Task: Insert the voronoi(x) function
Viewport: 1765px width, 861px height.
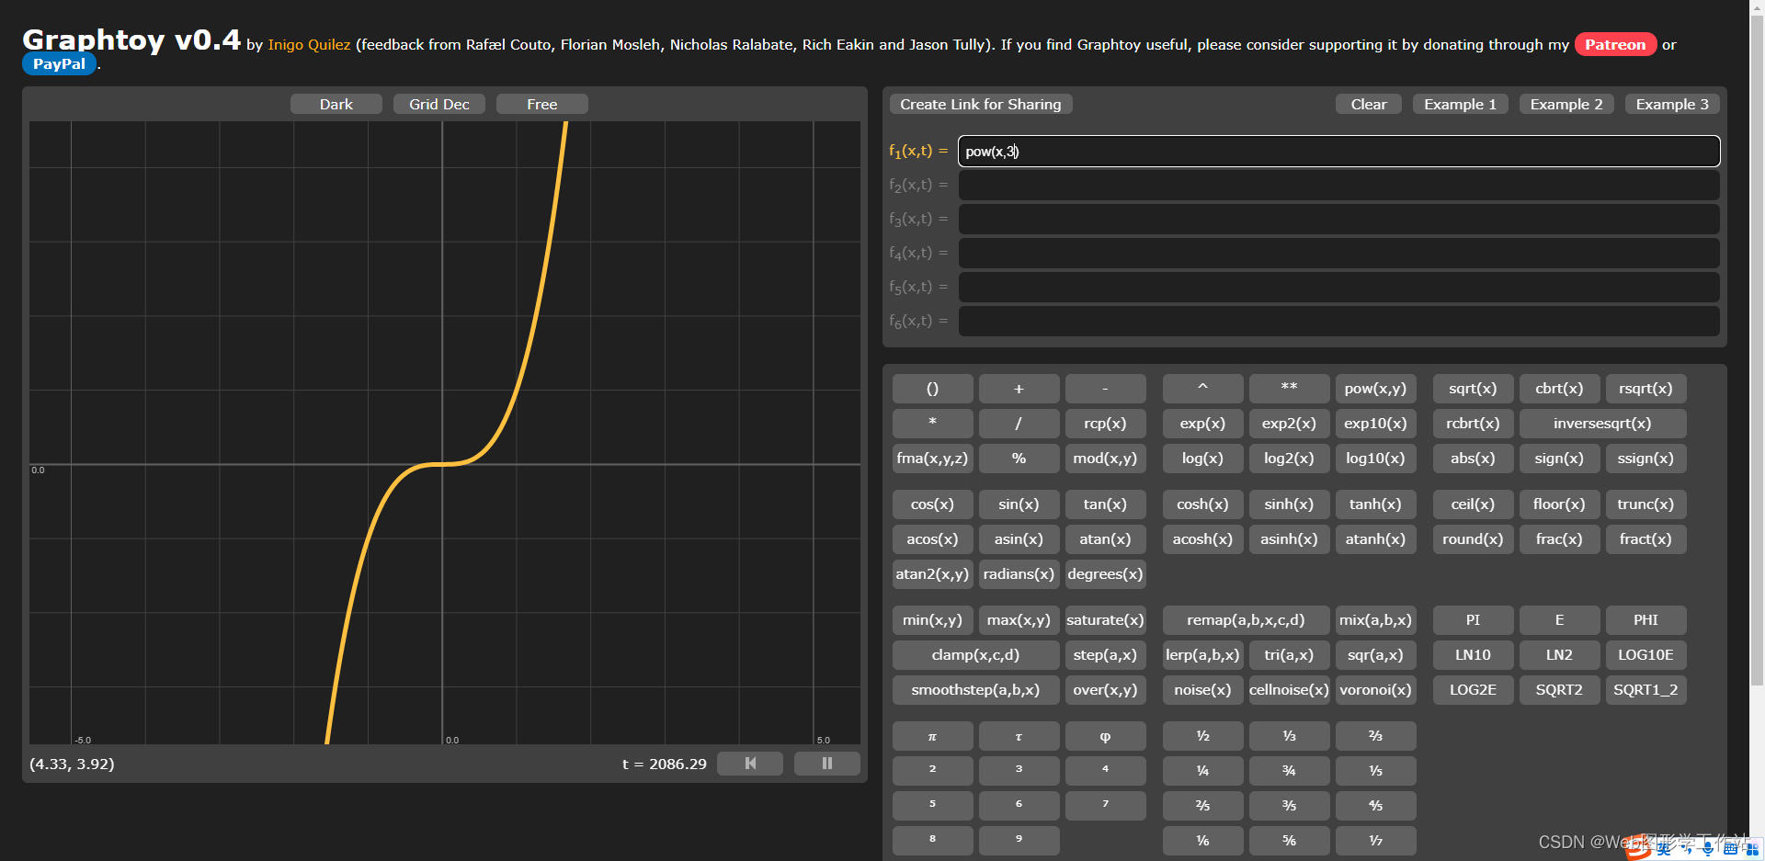Action: coord(1375,690)
